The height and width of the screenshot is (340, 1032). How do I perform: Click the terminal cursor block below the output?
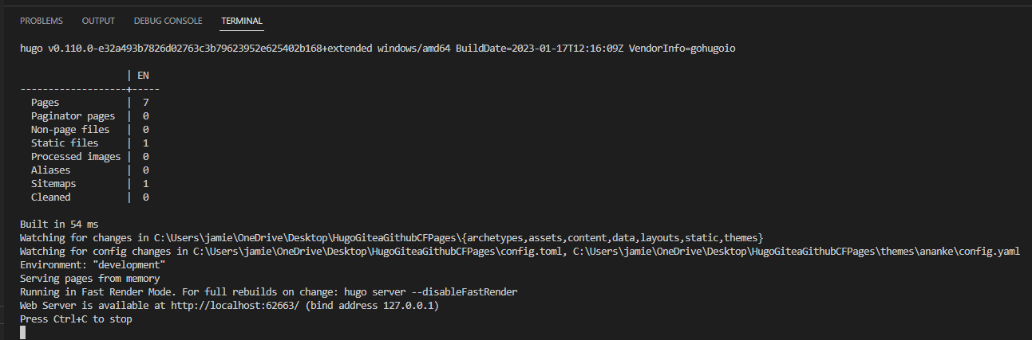[x=23, y=332]
